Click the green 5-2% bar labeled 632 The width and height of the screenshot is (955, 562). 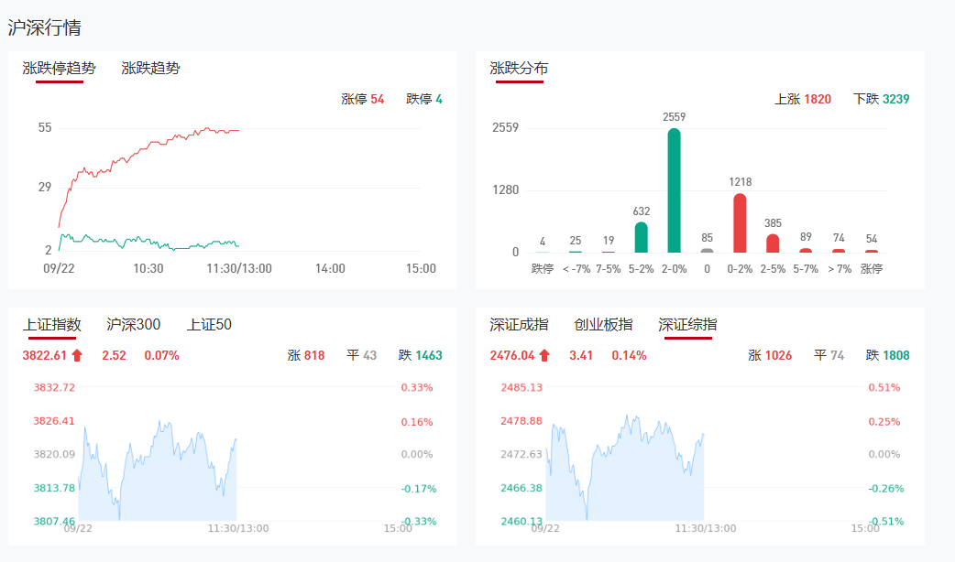coord(641,237)
